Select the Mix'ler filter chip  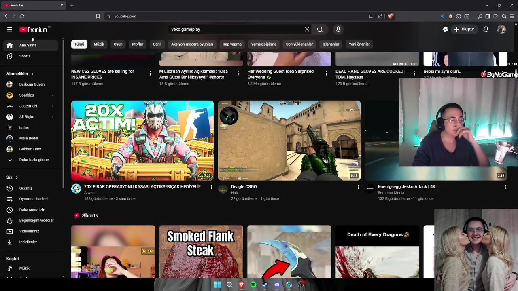tap(138, 44)
